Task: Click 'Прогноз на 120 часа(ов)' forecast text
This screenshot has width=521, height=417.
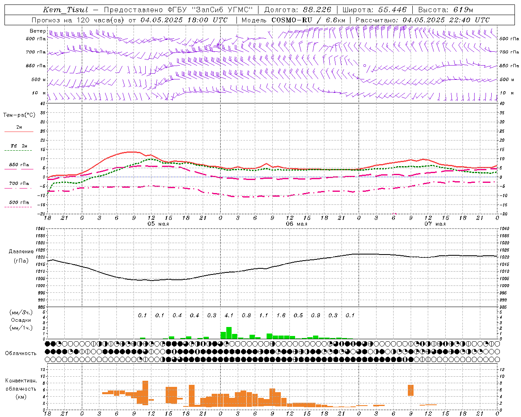Action: (x=78, y=20)
